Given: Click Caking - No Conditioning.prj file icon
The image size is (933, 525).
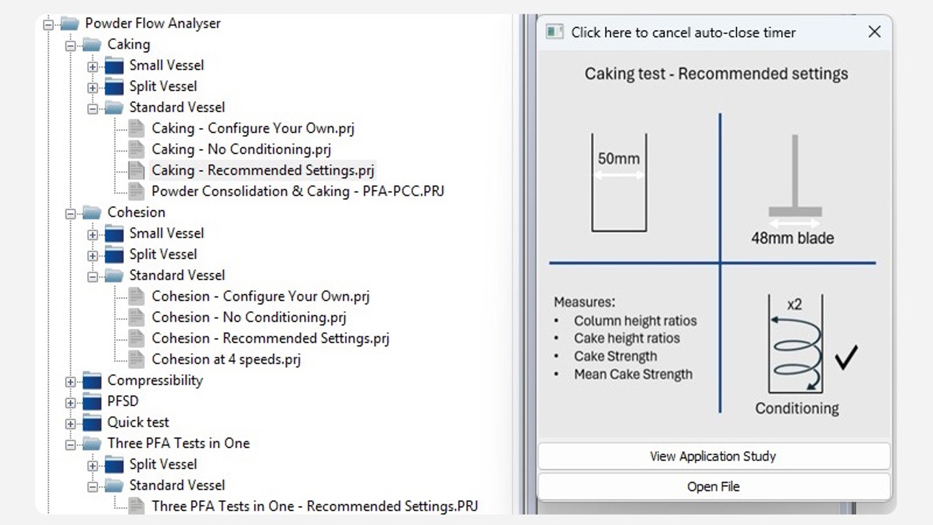Looking at the screenshot, I should [x=136, y=149].
